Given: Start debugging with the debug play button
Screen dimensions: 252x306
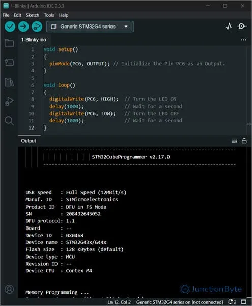Looking at the screenshot, I should coord(37,27).
